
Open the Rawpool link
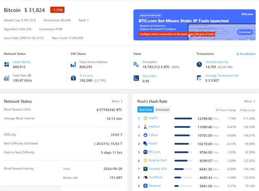[x=154, y=185]
